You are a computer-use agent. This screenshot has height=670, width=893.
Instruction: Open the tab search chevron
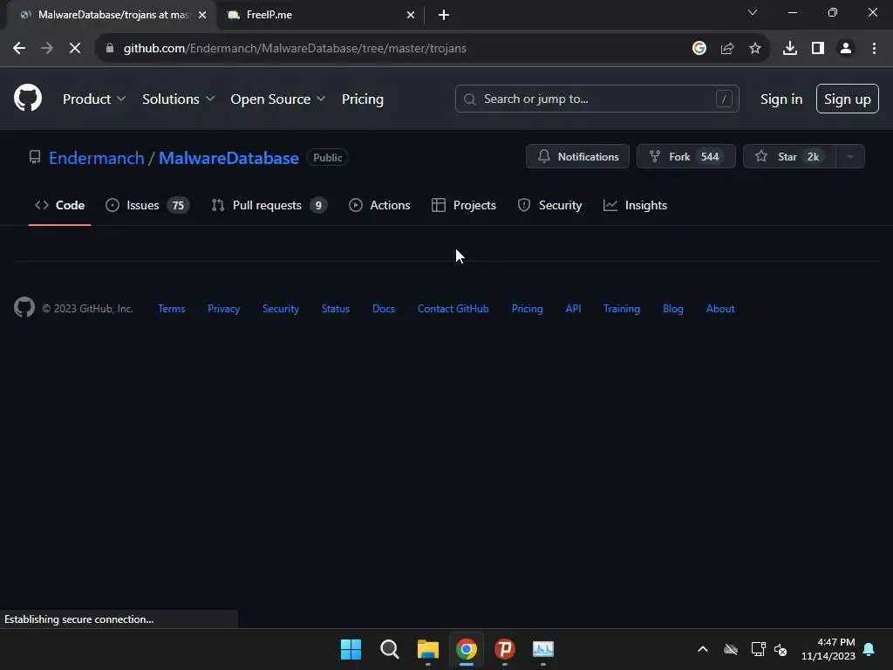coord(753,12)
